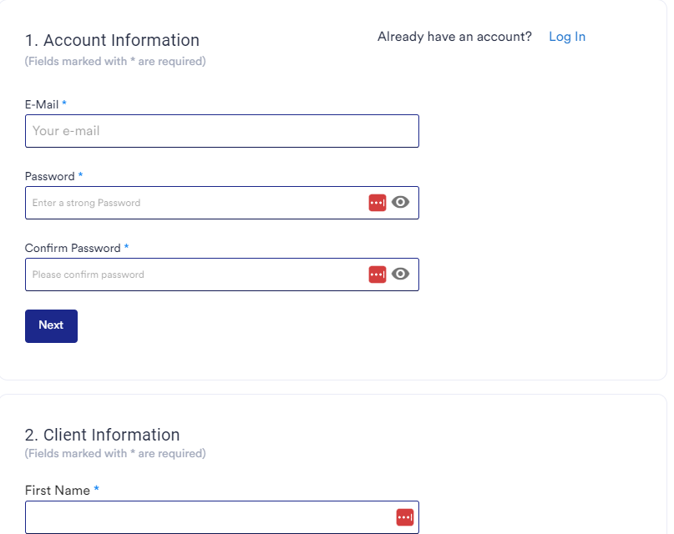The width and height of the screenshot is (674, 534).
Task: Click the 'E-Mail' field label
Action: click(42, 105)
